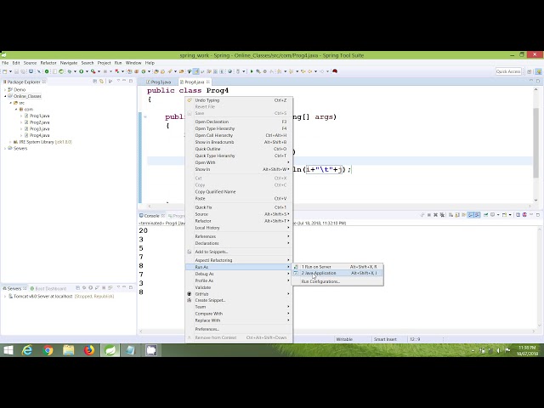
Task: Maximize the Servers view panel
Action: click(131, 287)
